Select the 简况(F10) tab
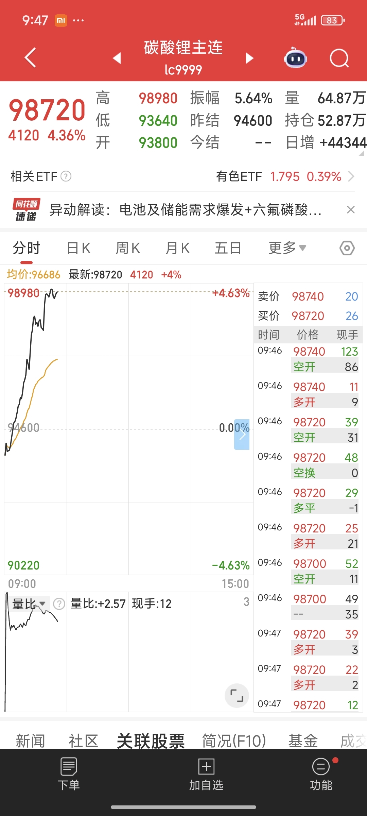Image resolution: width=367 pixels, height=816 pixels. 234,741
